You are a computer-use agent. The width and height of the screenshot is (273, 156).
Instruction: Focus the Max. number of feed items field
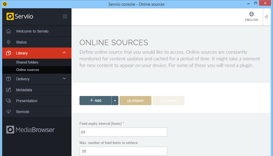click(x=123, y=151)
